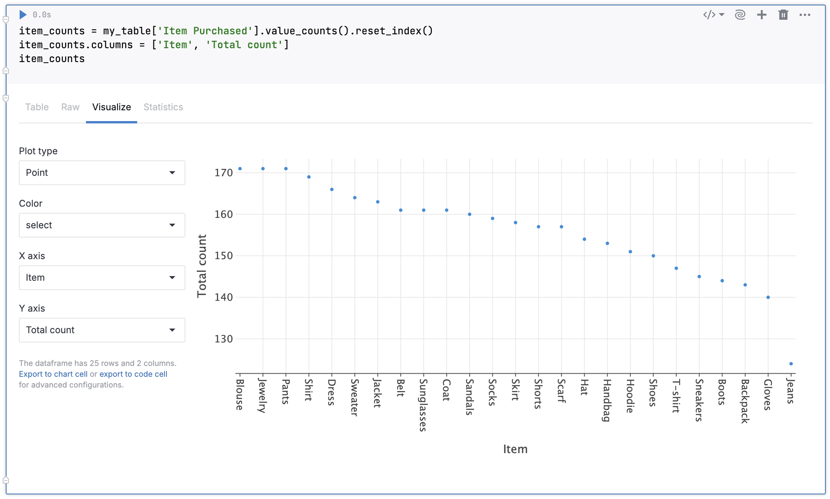This screenshot has width=830, height=499.
Task: Collapse the output section via its margin marker
Action: pyautogui.click(x=5, y=98)
